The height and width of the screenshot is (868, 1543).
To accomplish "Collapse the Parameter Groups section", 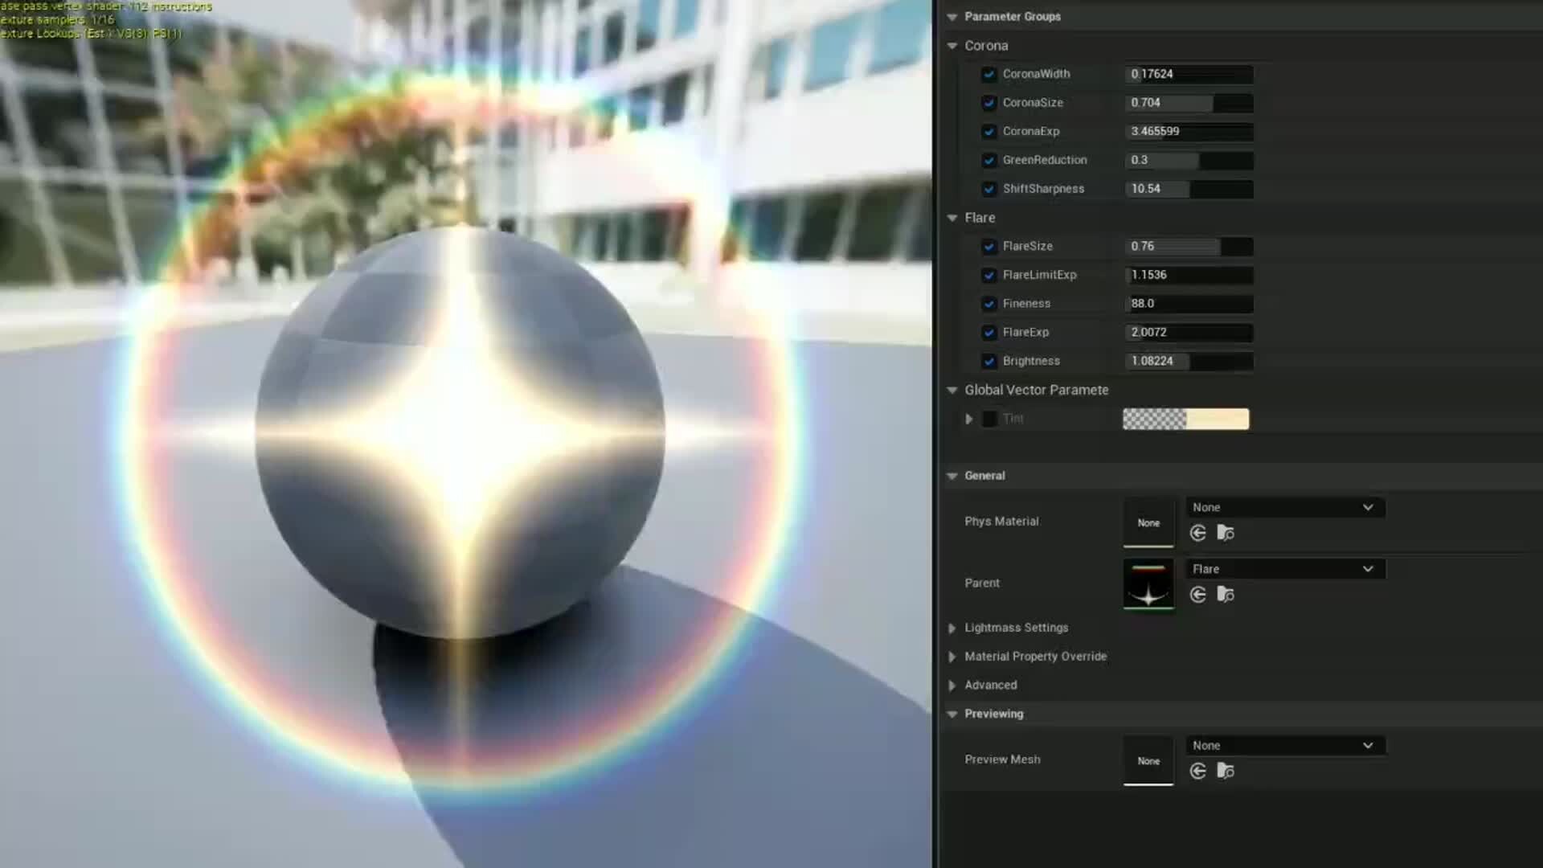I will click(952, 17).
